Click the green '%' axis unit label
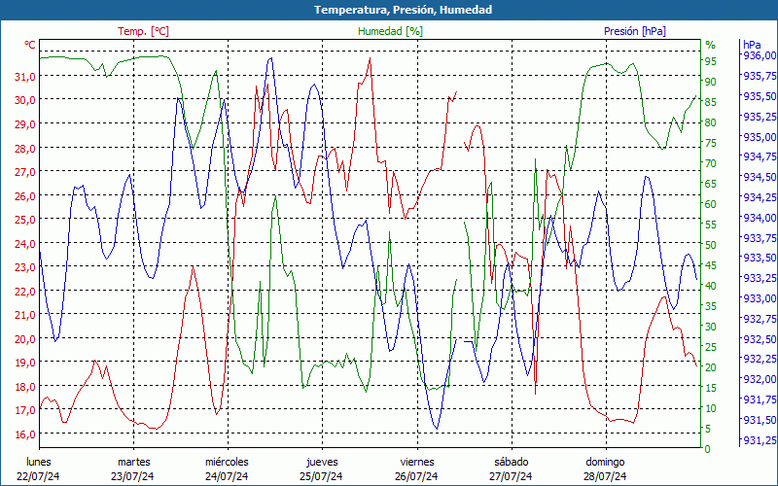Viewport: 778px width, 486px height. click(x=711, y=45)
